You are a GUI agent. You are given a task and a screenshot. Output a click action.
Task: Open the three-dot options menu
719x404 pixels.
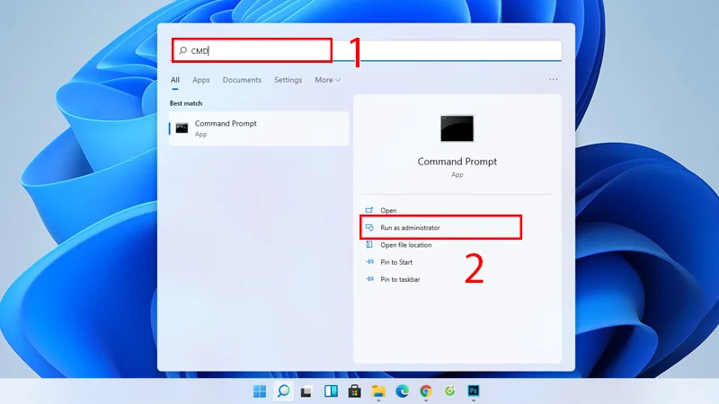tap(554, 79)
